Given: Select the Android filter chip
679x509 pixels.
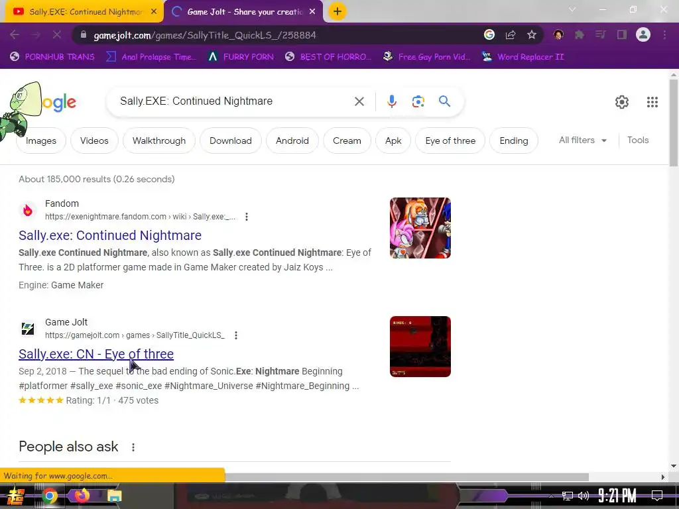Looking at the screenshot, I should coord(292,141).
